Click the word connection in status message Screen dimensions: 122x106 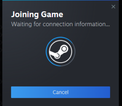coord(58,24)
